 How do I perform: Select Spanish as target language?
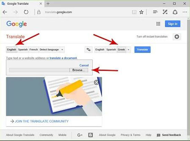(111, 50)
